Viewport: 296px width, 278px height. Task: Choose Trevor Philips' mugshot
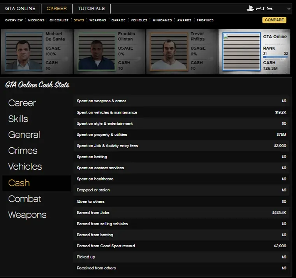169,51
